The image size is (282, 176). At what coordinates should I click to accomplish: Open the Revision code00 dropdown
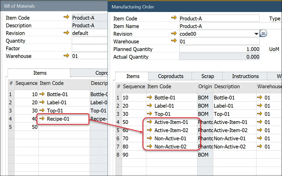click(256, 34)
